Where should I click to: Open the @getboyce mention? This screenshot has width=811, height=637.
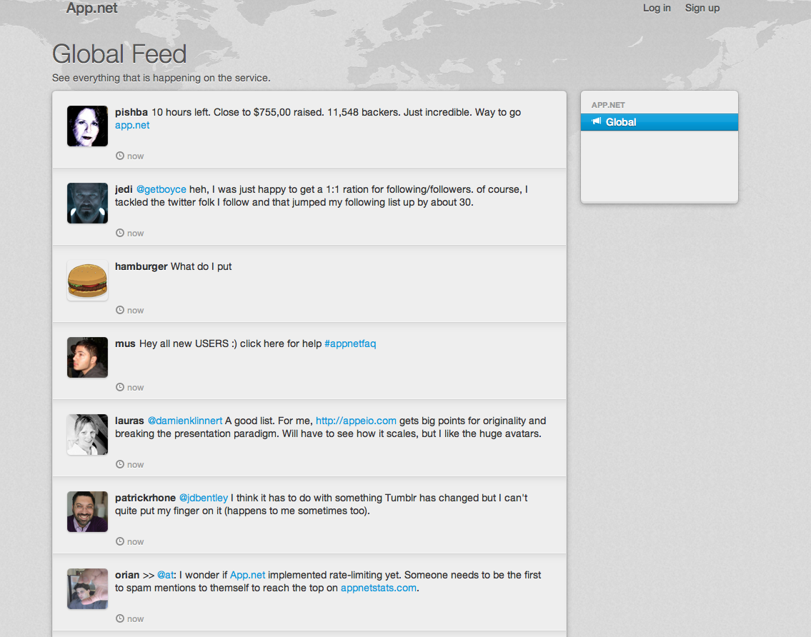[x=161, y=189]
